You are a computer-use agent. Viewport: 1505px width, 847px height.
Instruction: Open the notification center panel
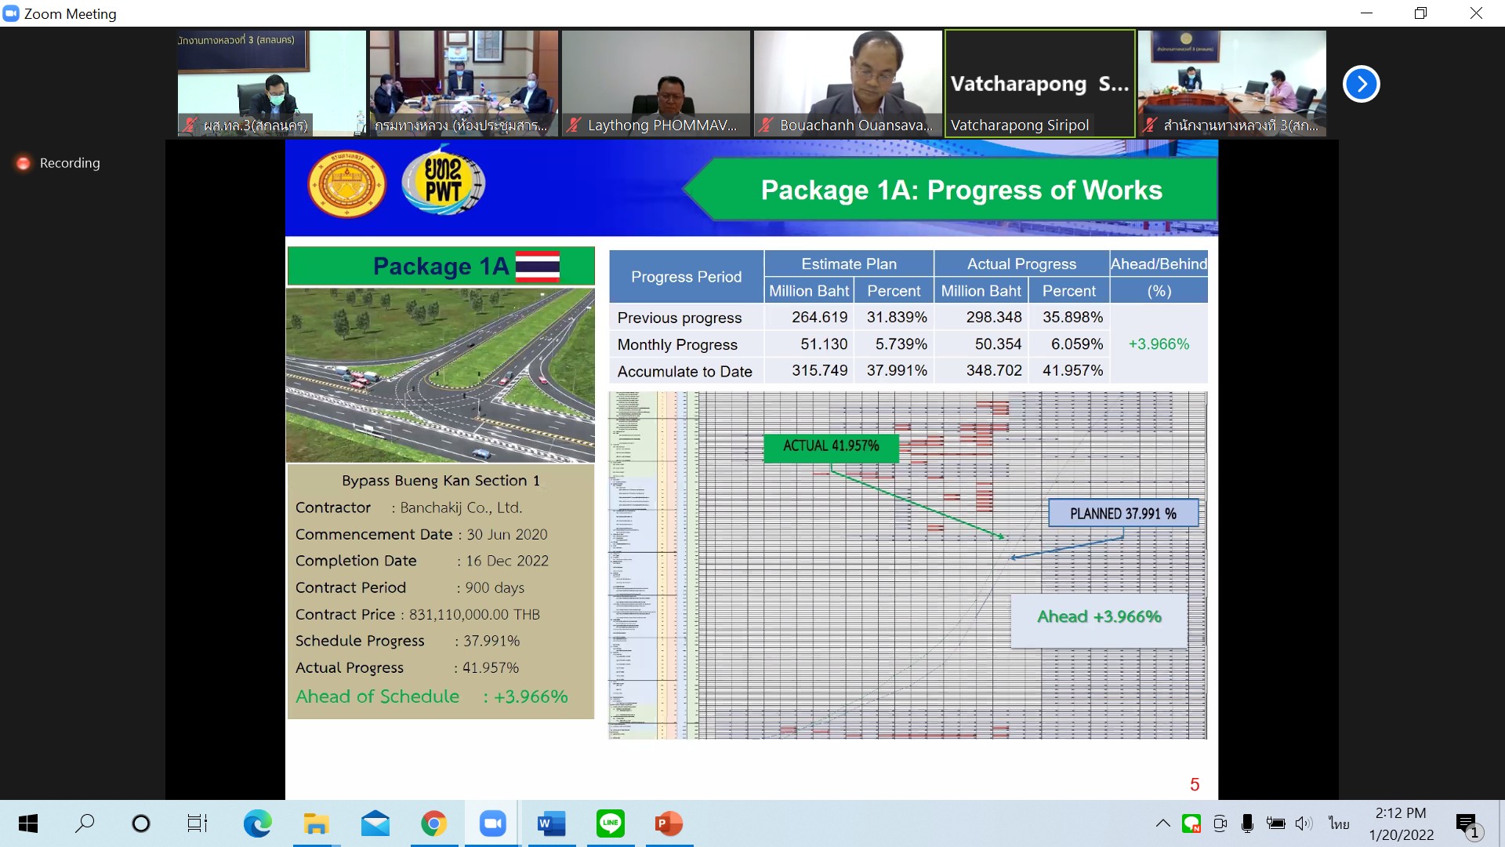1467,823
